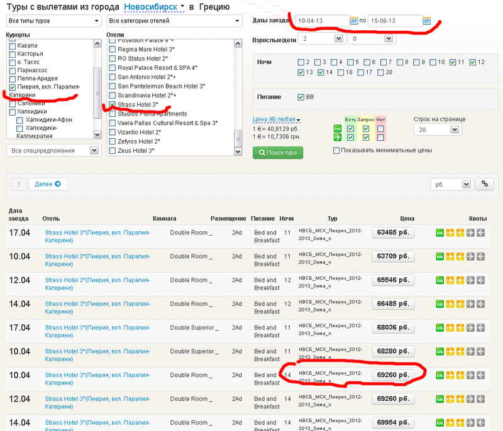Open the Все категории отелей dropdown
The width and height of the screenshot is (503, 431).
click(x=175, y=21)
